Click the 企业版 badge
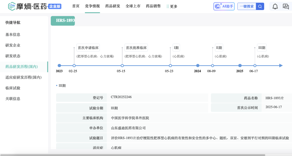 [x=55, y=6]
